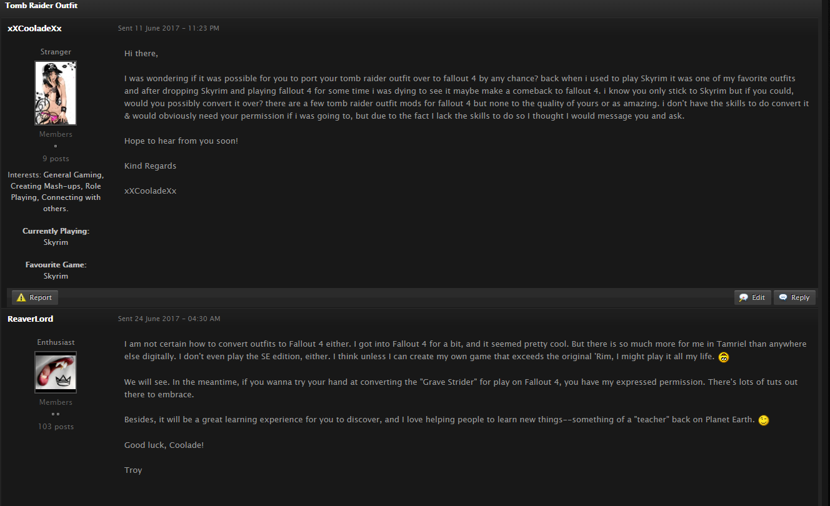Open xXCooladeXx profile username link
Image resolution: width=830 pixels, height=506 pixels.
click(34, 28)
